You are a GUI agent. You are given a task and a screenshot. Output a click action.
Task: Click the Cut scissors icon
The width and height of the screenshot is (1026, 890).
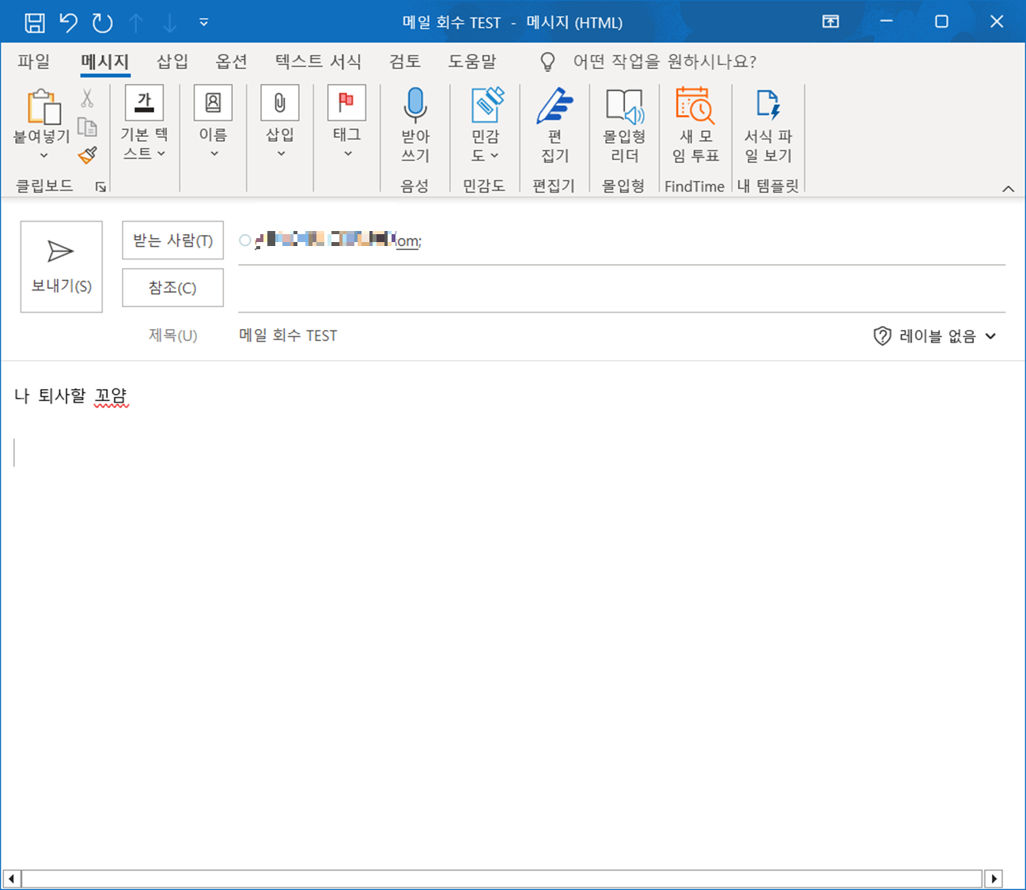coord(87,98)
